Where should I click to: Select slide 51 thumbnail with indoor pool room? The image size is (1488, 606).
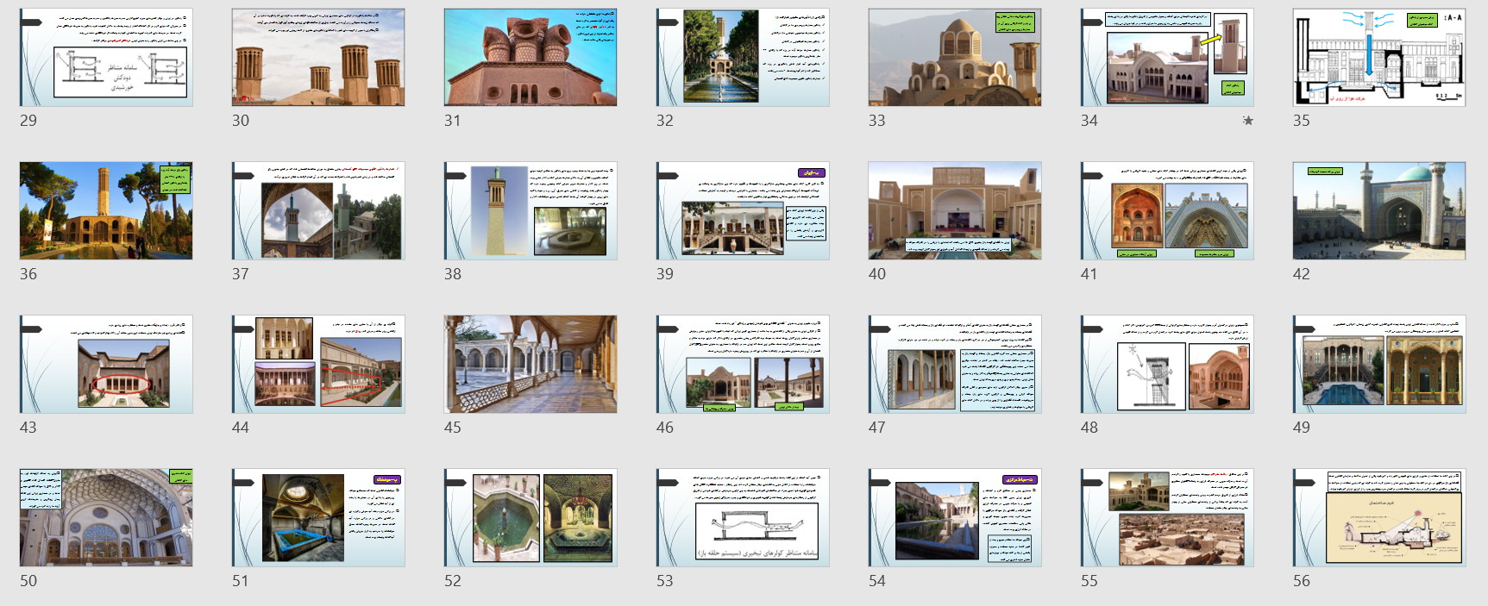(x=318, y=518)
